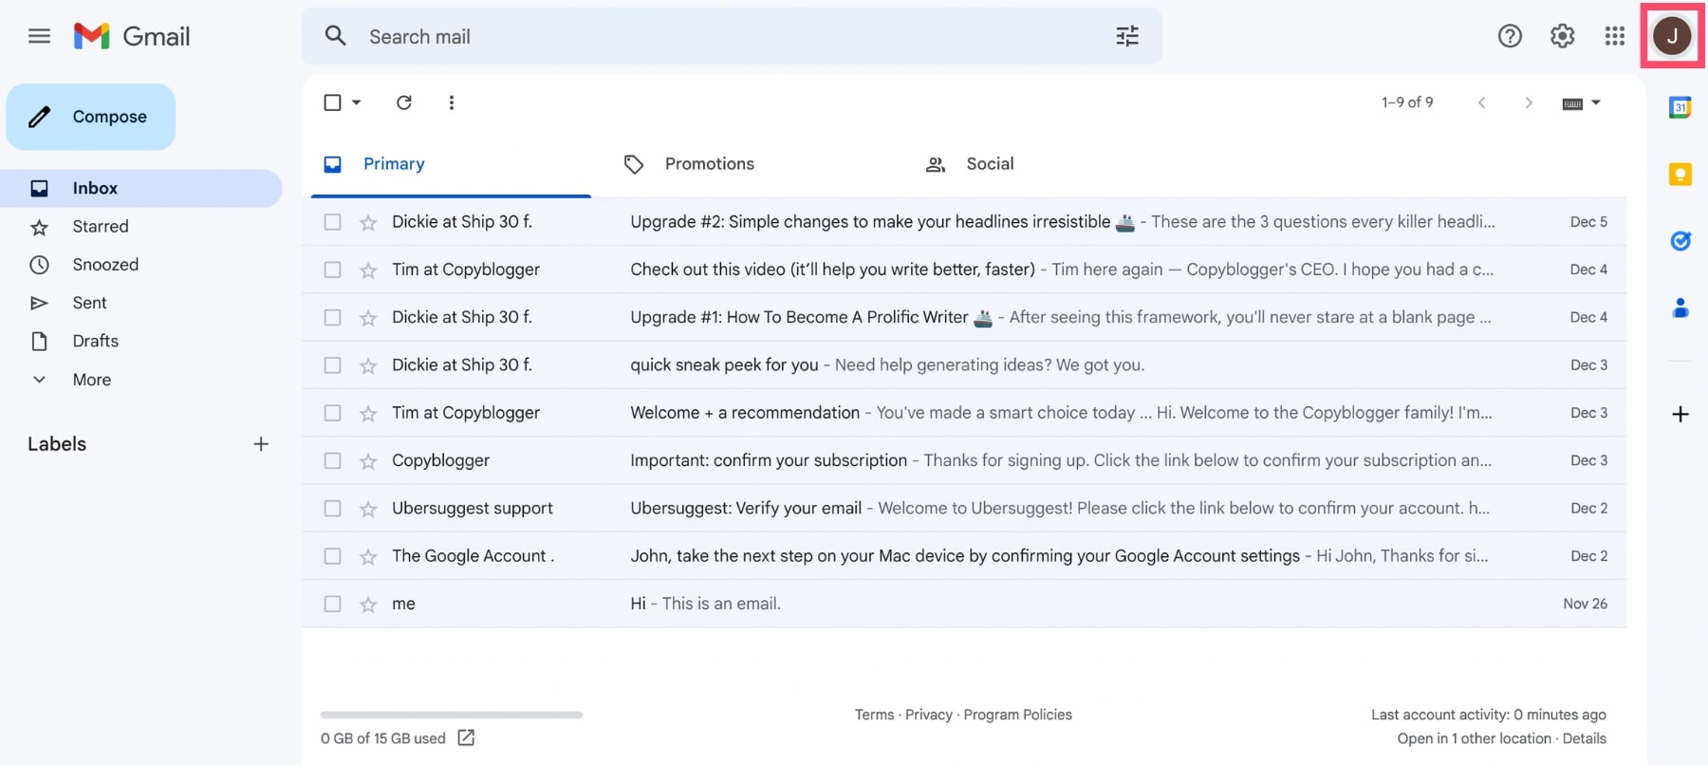Open account activity Details link

point(1584,738)
